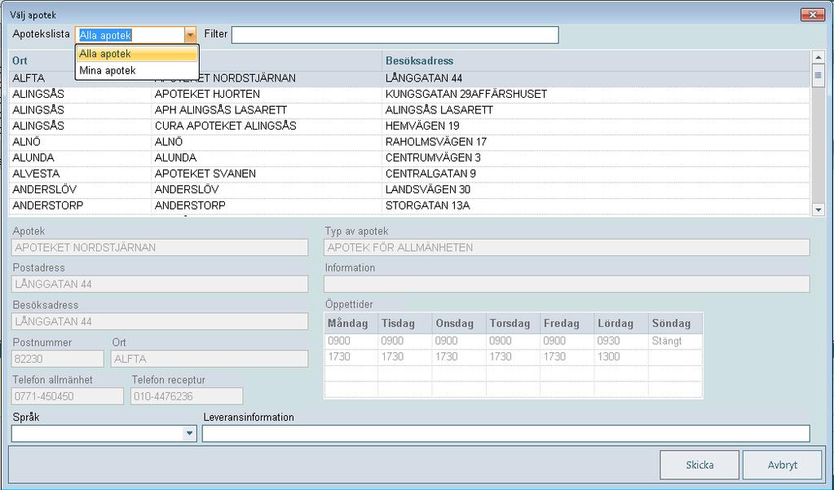Image resolution: width=834 pixels, height=490 pixels.
Task: Click the Fredag column header
Action: pyautogui.click(x=567, y=324)
